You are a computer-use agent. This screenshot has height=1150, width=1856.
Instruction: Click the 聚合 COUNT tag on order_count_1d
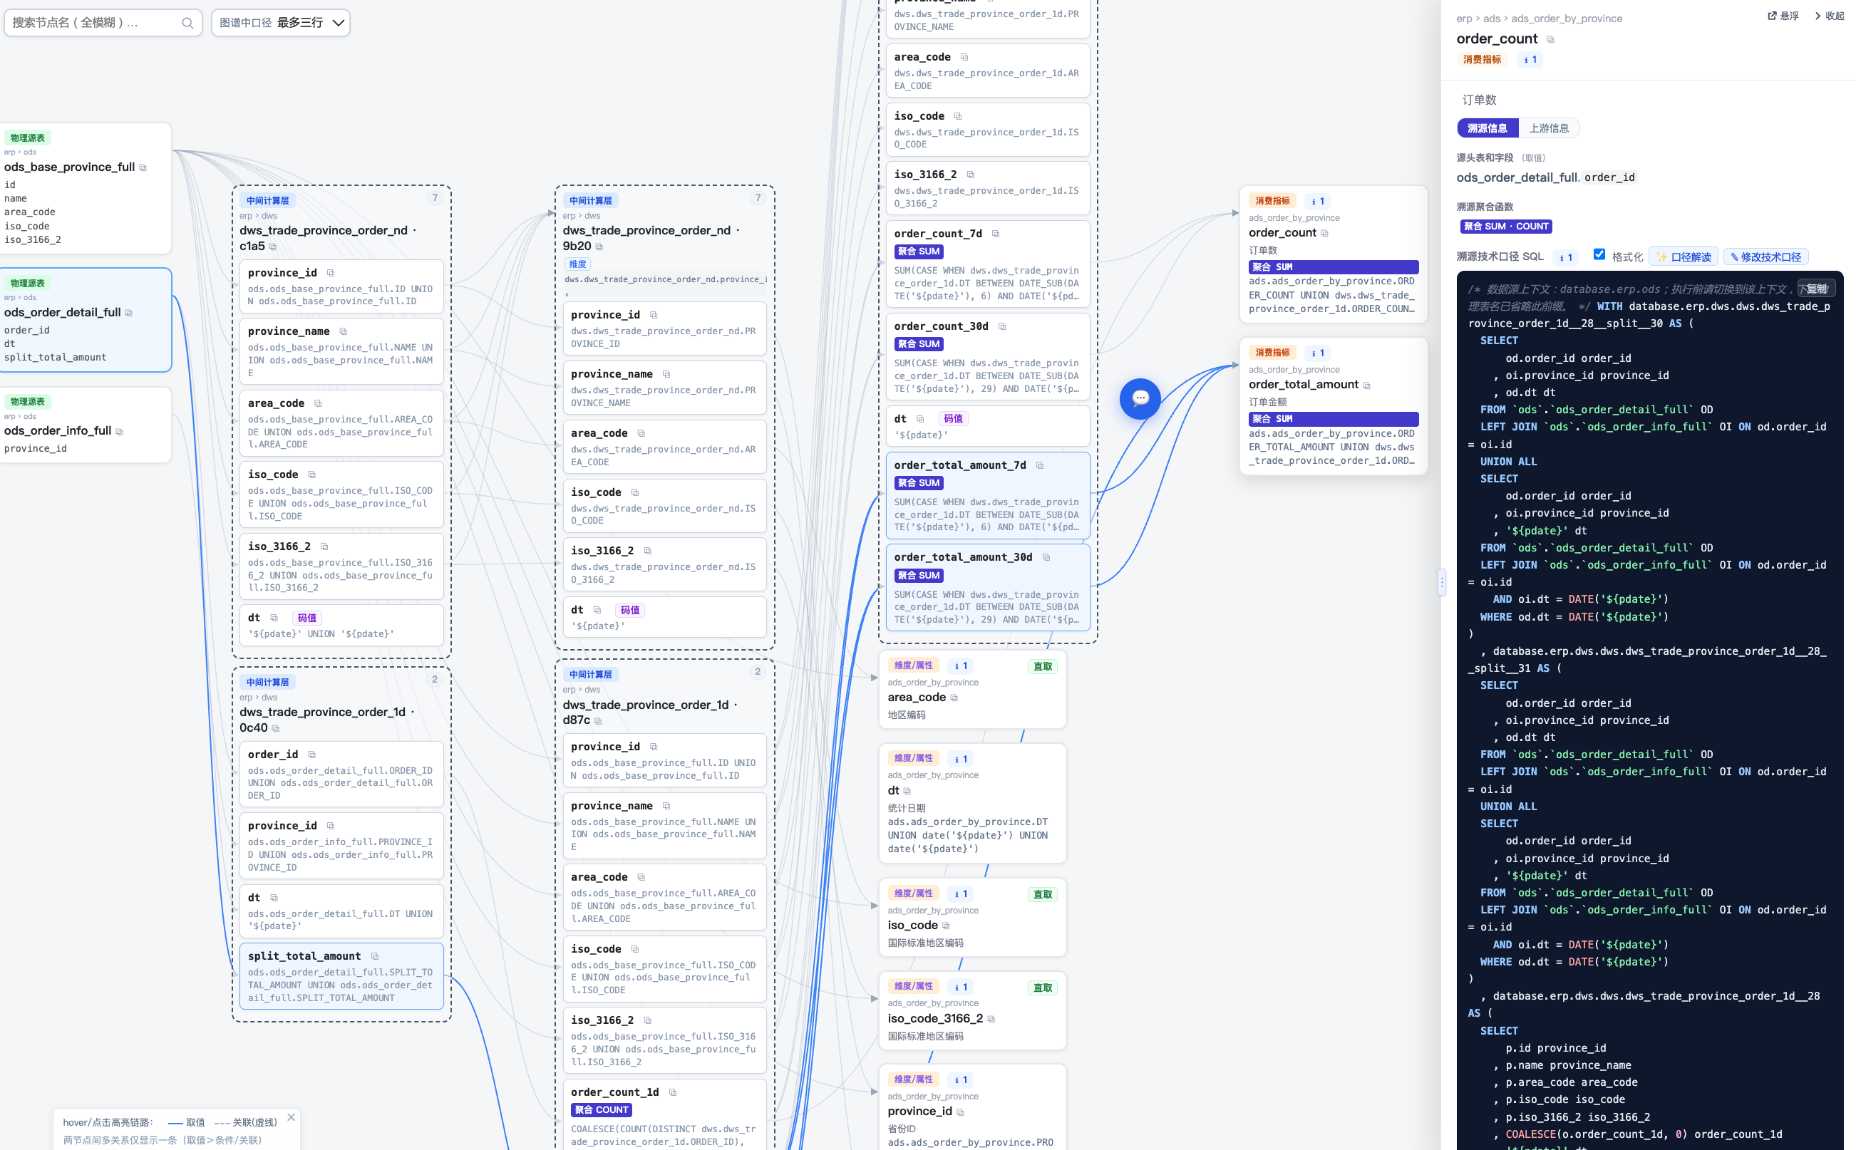pos(601,1110)
